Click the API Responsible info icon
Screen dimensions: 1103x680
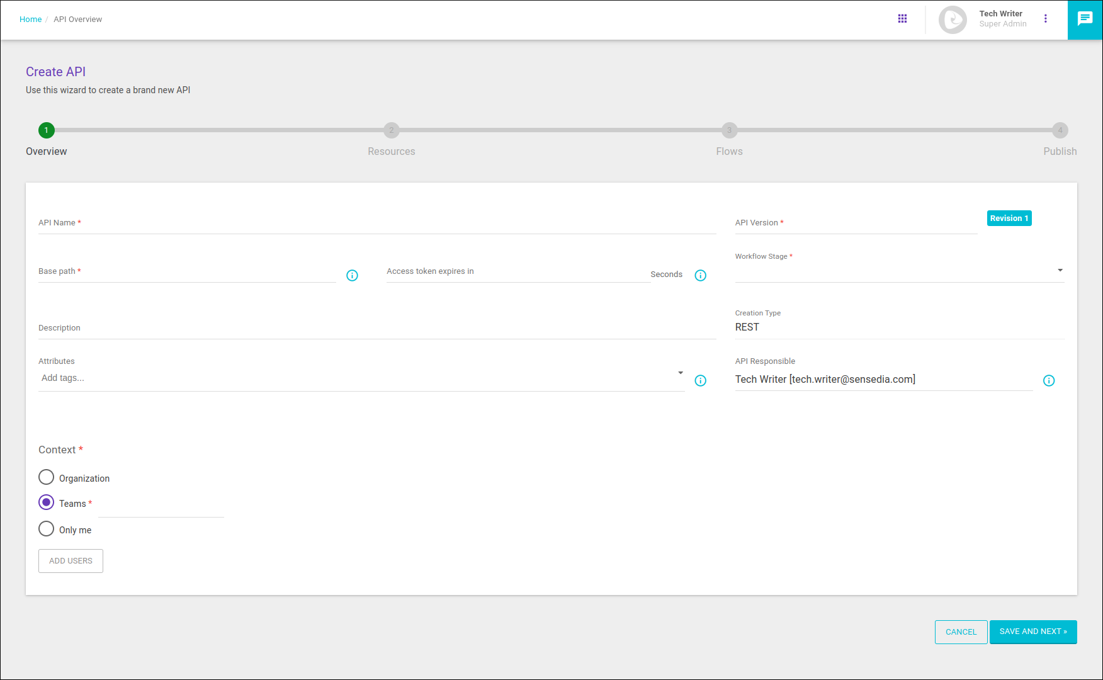pyautogui.click(x=1049, y=380)
